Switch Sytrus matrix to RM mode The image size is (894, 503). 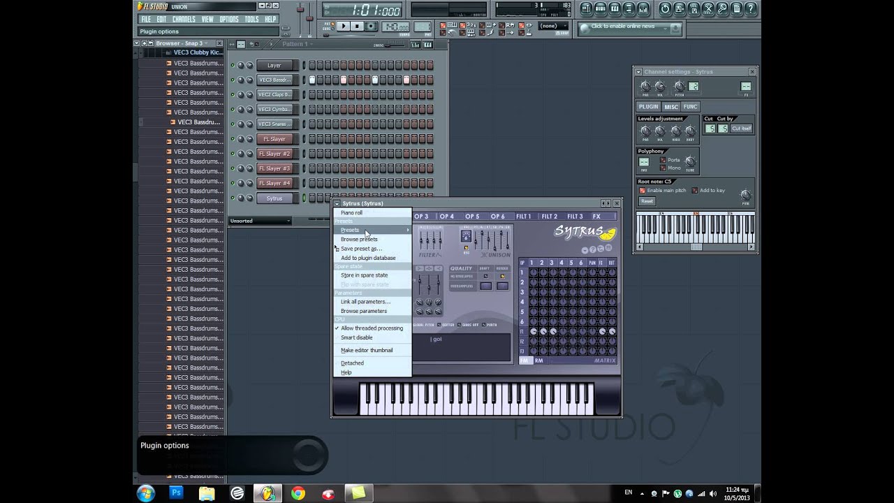coord(538,360)
